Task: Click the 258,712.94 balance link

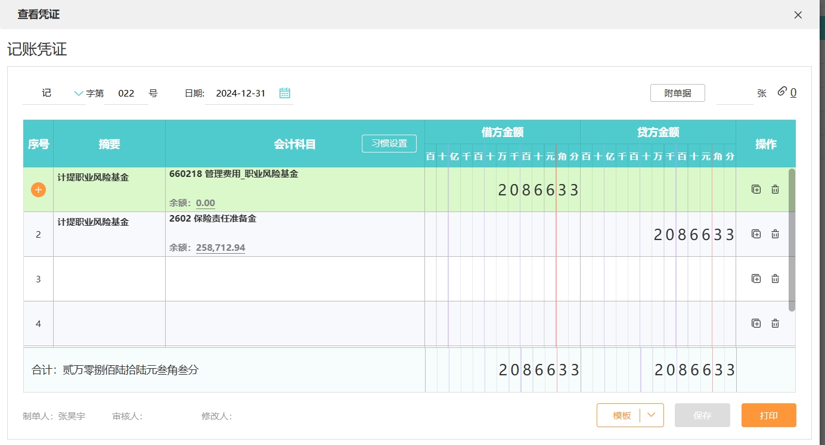Action: 220,247
